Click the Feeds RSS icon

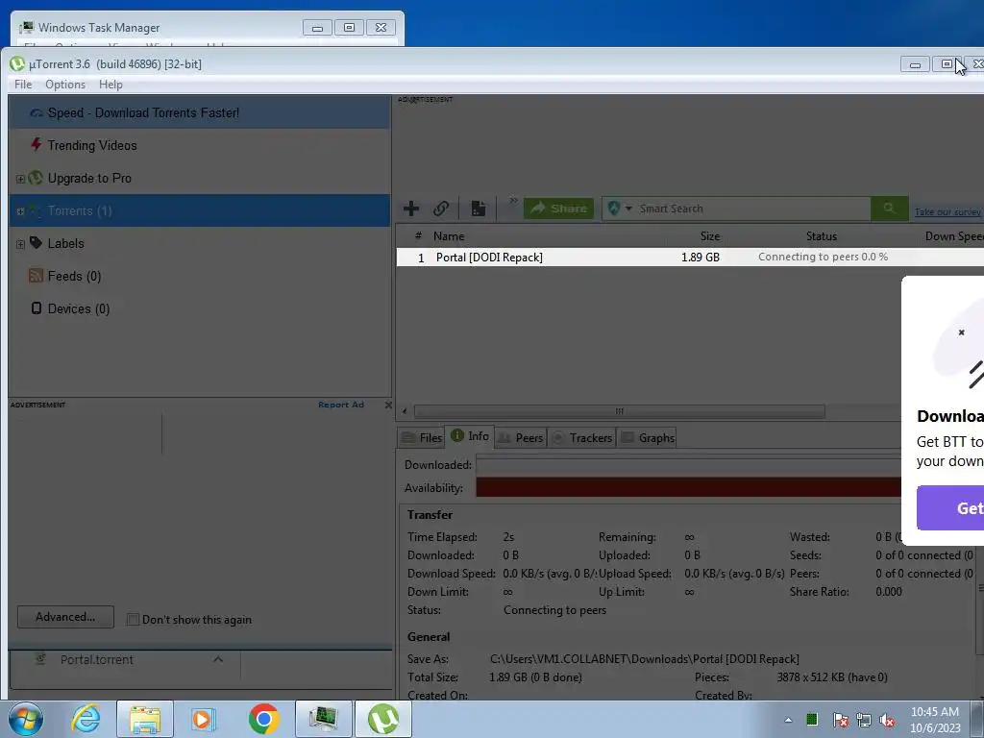36,275
